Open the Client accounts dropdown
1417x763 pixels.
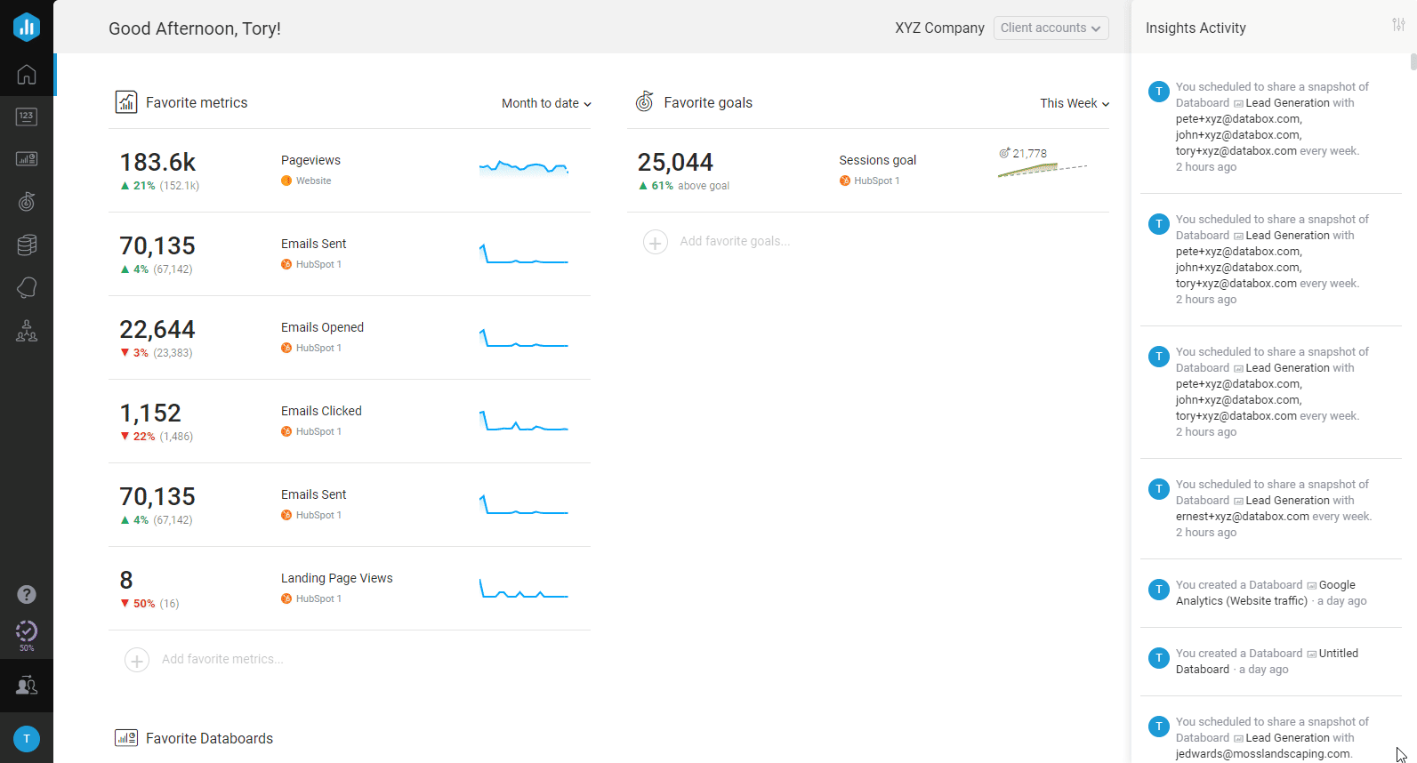coord(1051,28)
